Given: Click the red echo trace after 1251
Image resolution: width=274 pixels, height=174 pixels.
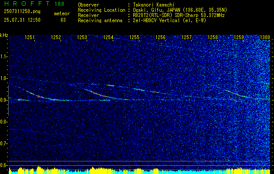Looking at the screenshot, I should (x=41, y=97).
